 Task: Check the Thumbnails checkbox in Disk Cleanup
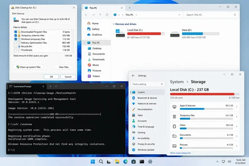click(x=16, y=50)
